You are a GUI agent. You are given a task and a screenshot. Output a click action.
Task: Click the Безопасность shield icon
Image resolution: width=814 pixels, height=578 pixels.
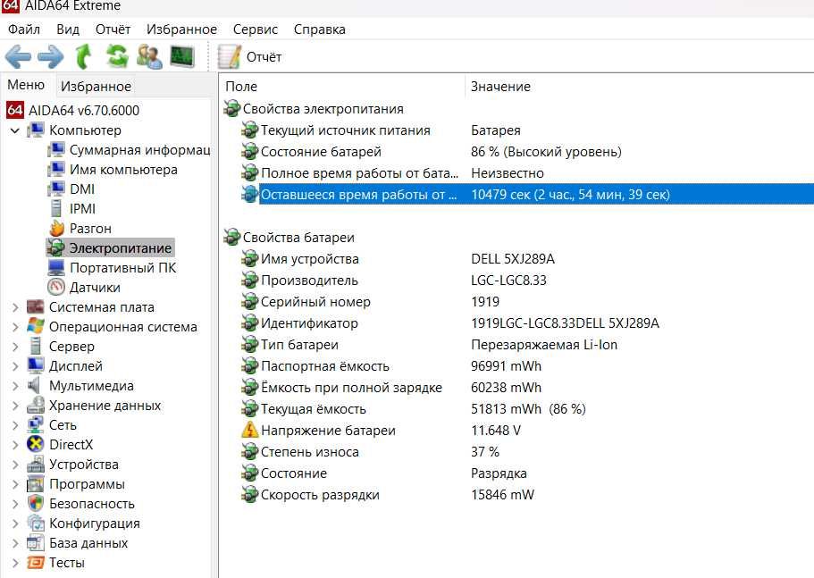pyautogui.click(x=36, y=503)
